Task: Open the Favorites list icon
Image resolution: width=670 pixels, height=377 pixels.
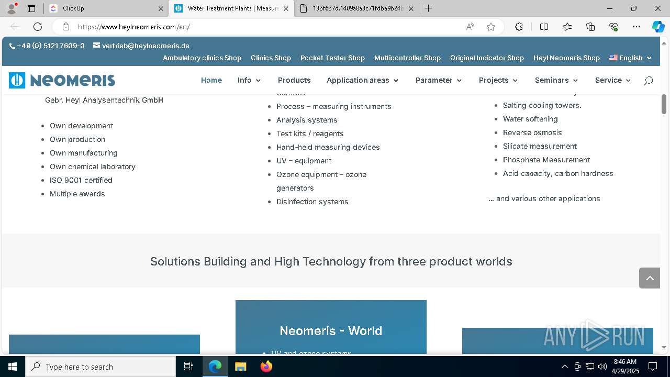Action: pyautogui.click(x=567, y=27)
